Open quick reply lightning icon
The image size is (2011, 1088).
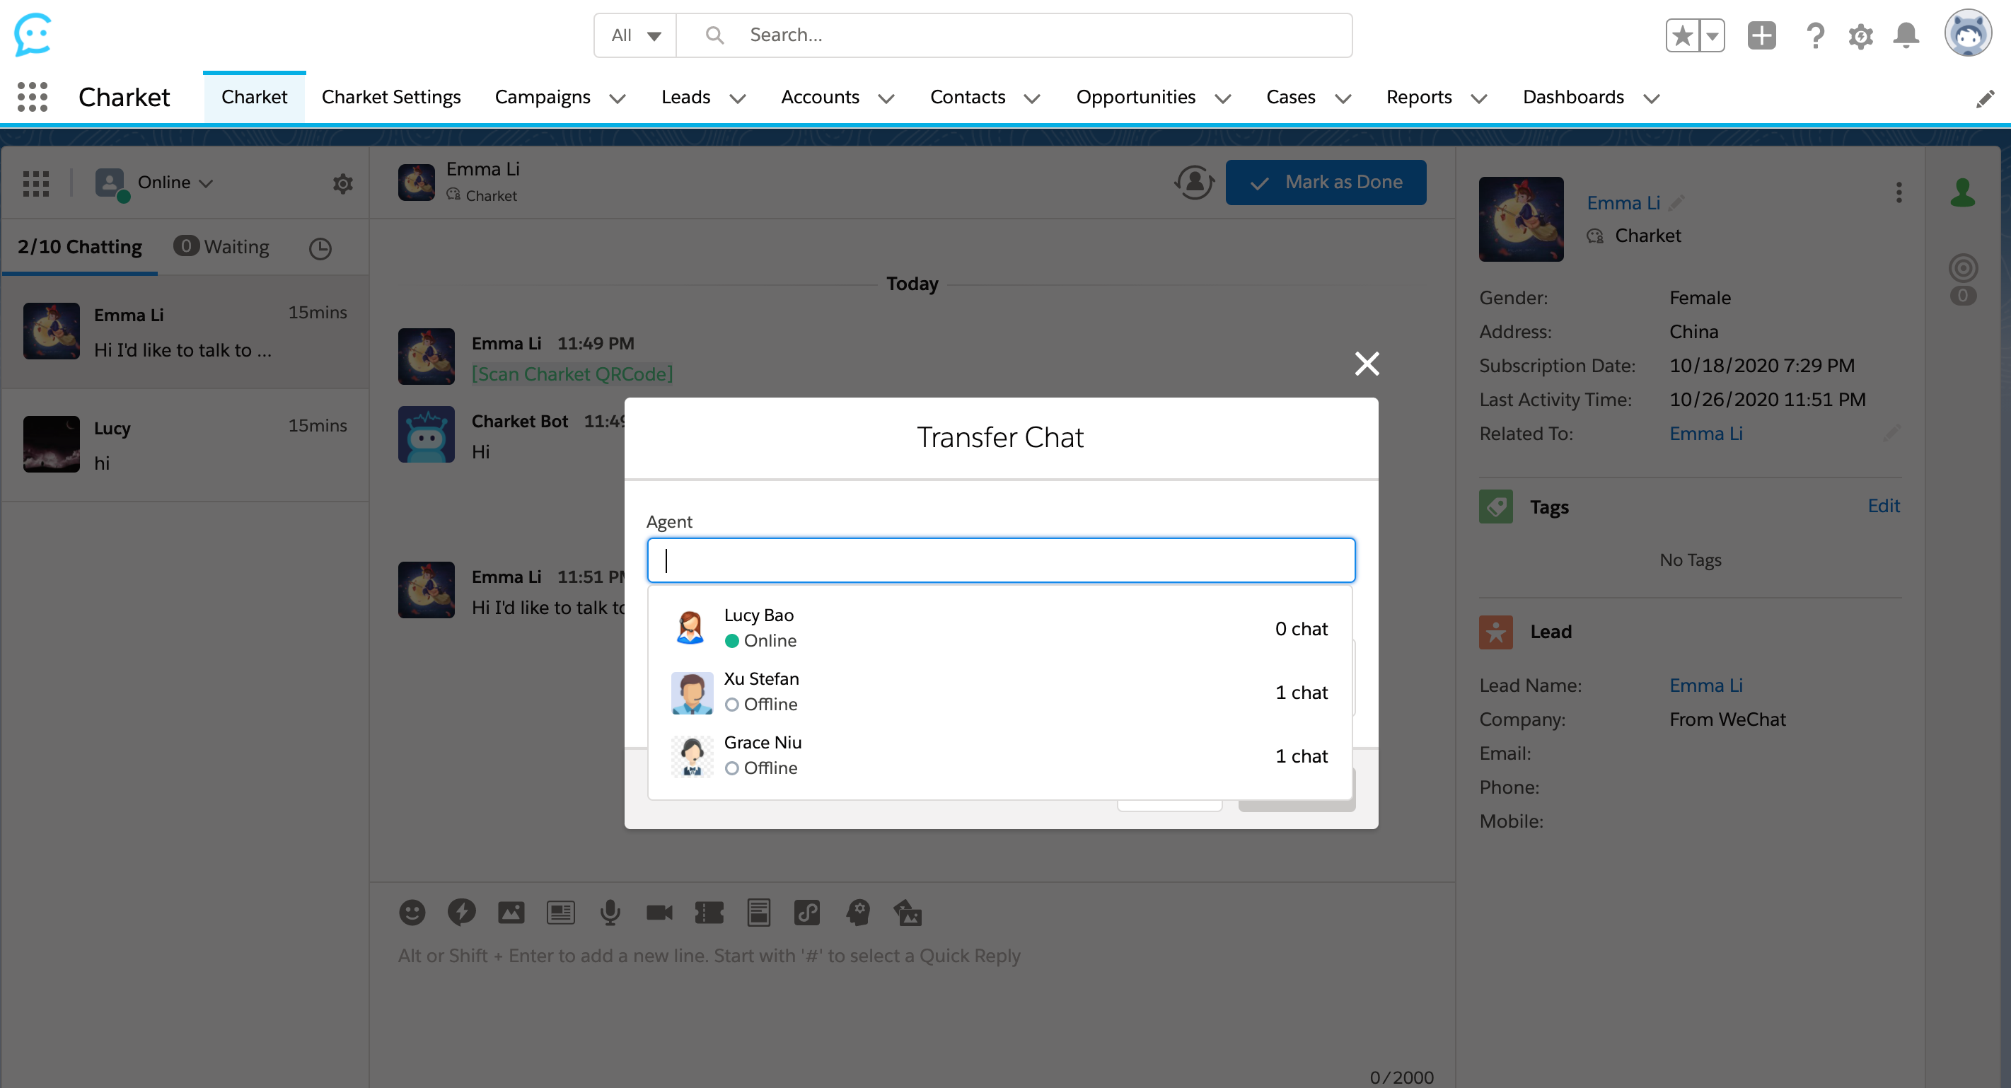coord(461,912)
